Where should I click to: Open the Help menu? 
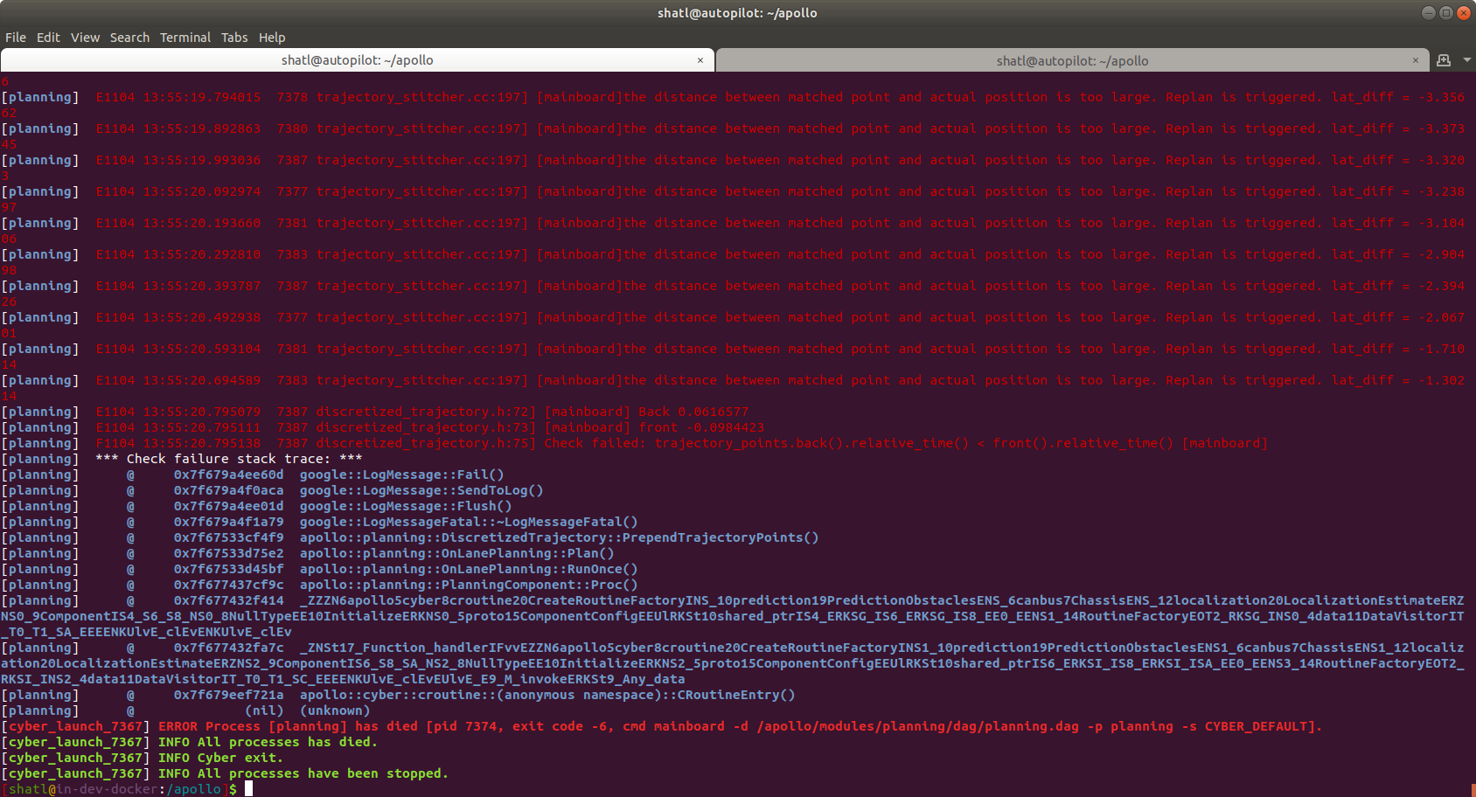(x=272, y=37)
